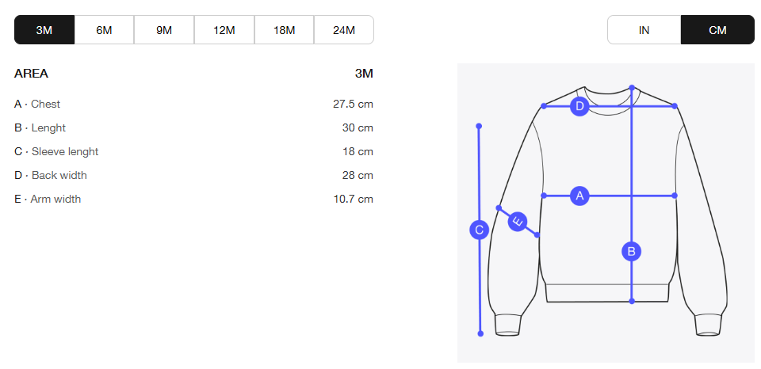
Task: Click the E · Arm width row
Action: 193,199
